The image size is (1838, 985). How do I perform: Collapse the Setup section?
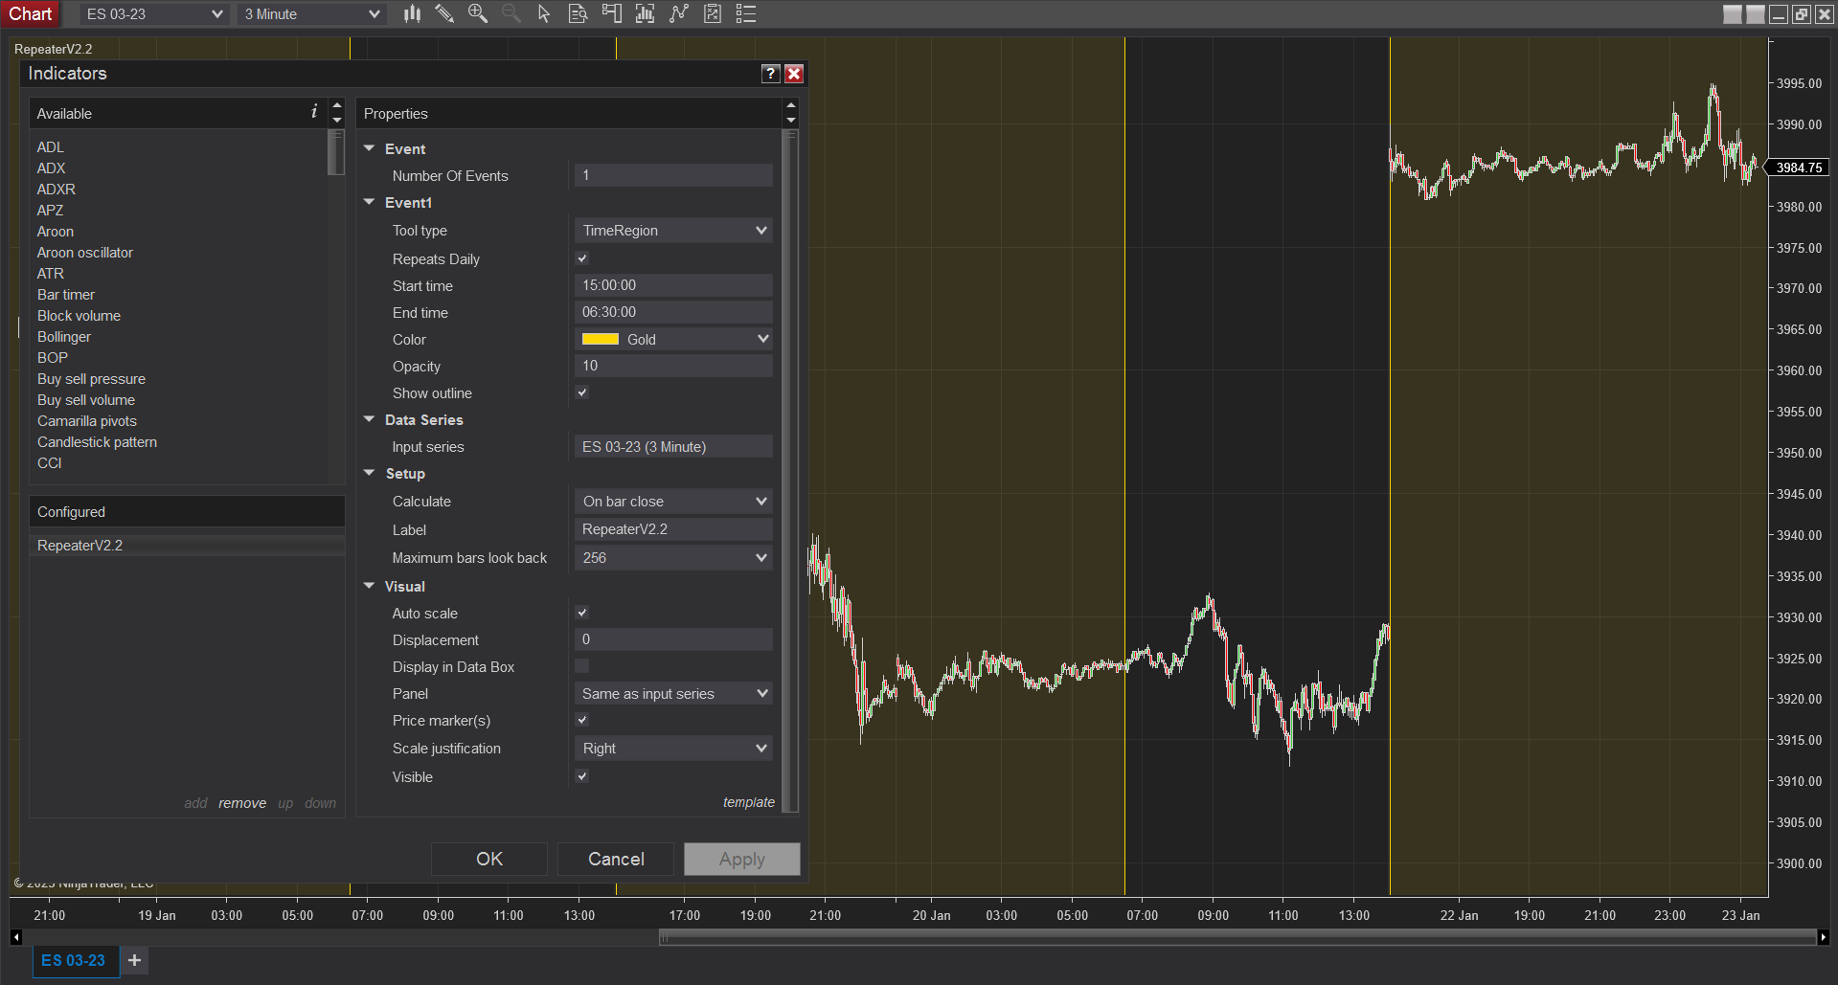coord(370,473)
